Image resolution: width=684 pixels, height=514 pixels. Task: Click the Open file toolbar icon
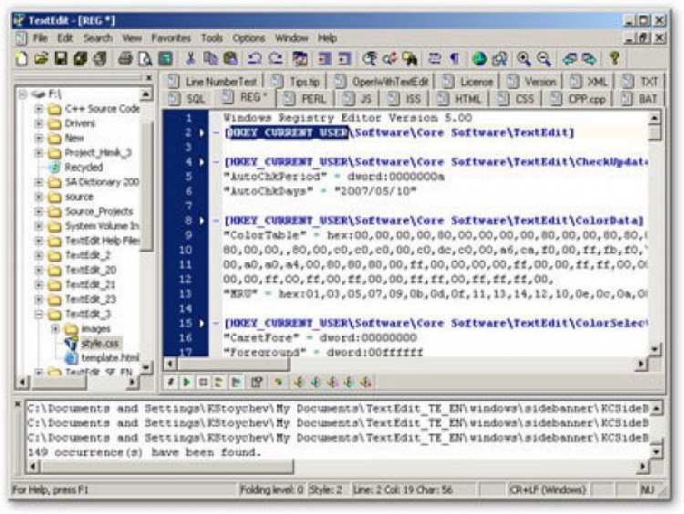click(40, 58)
